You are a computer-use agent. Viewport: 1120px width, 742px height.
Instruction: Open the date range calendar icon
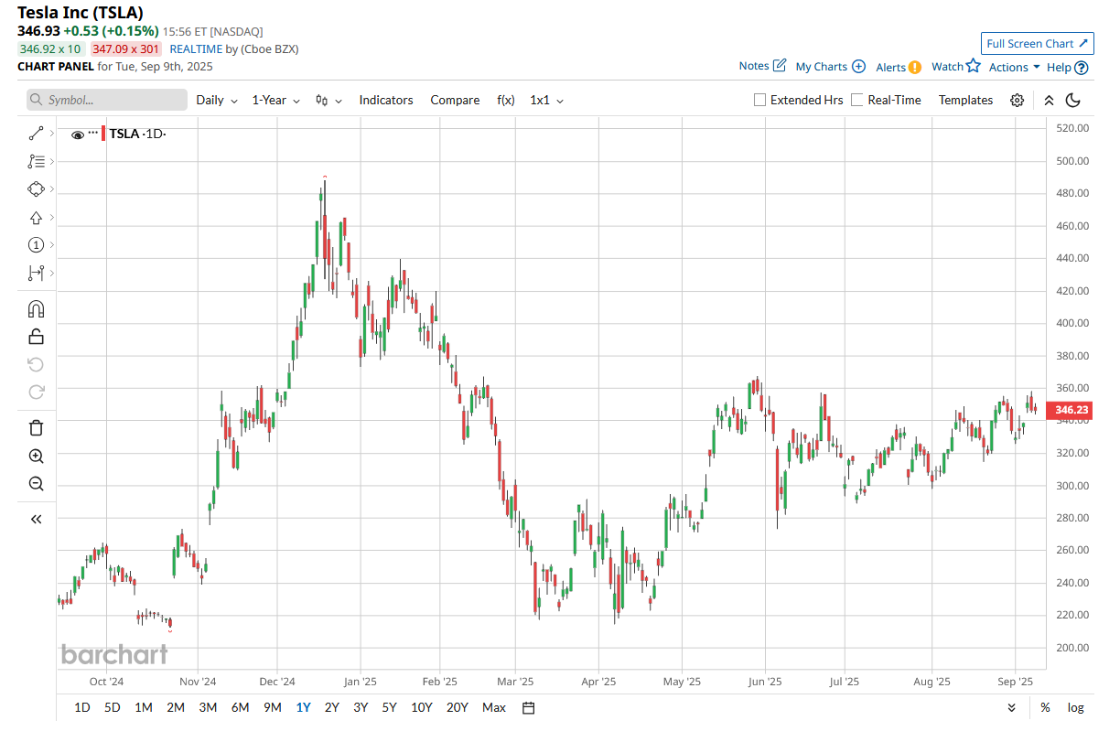click(x=528, y=707)
